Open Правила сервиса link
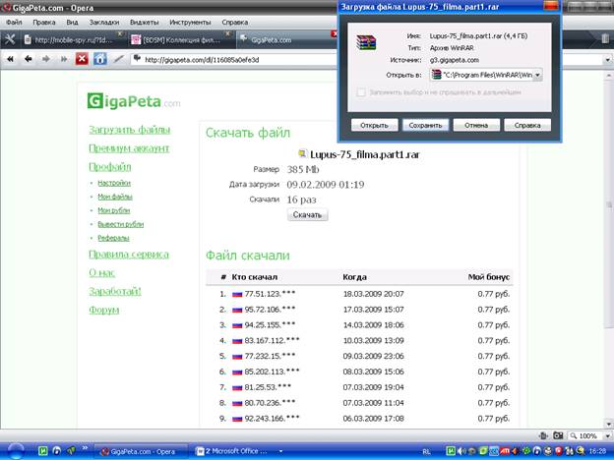614x460 pixels. [129, 255]
